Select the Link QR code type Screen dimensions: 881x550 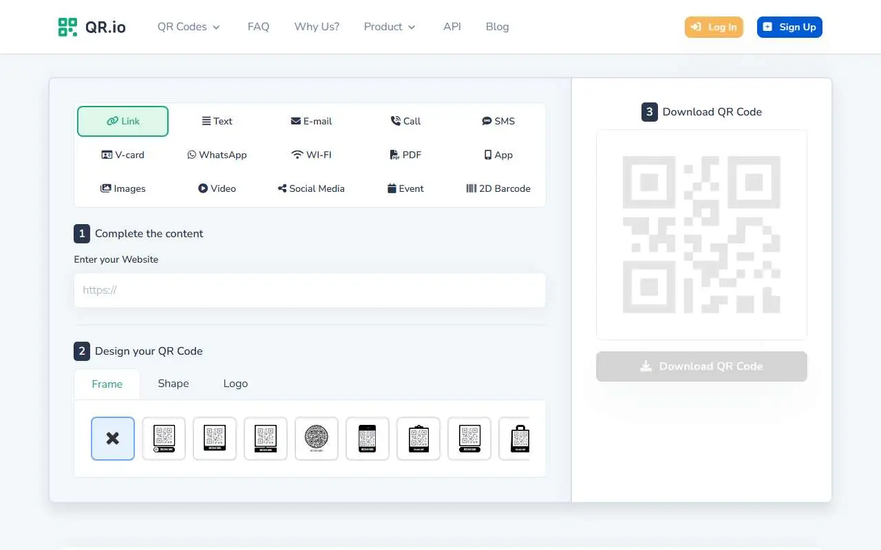click(x=123, y=121)
